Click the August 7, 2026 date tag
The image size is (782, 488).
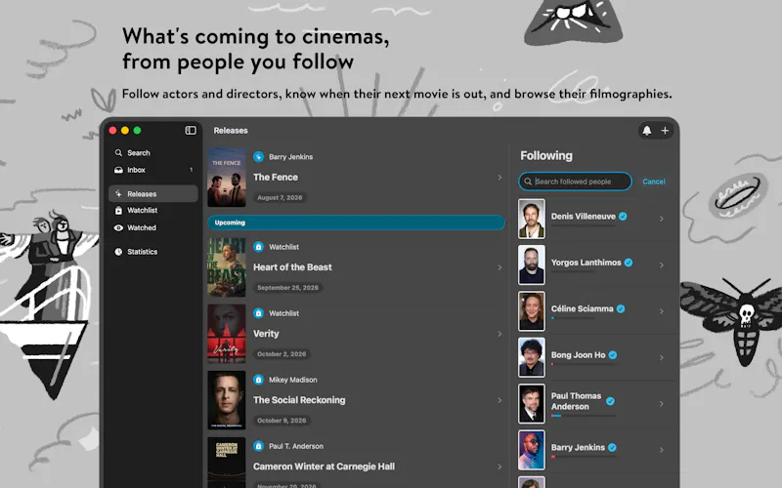pyautogui.click(x=280, y=198)
